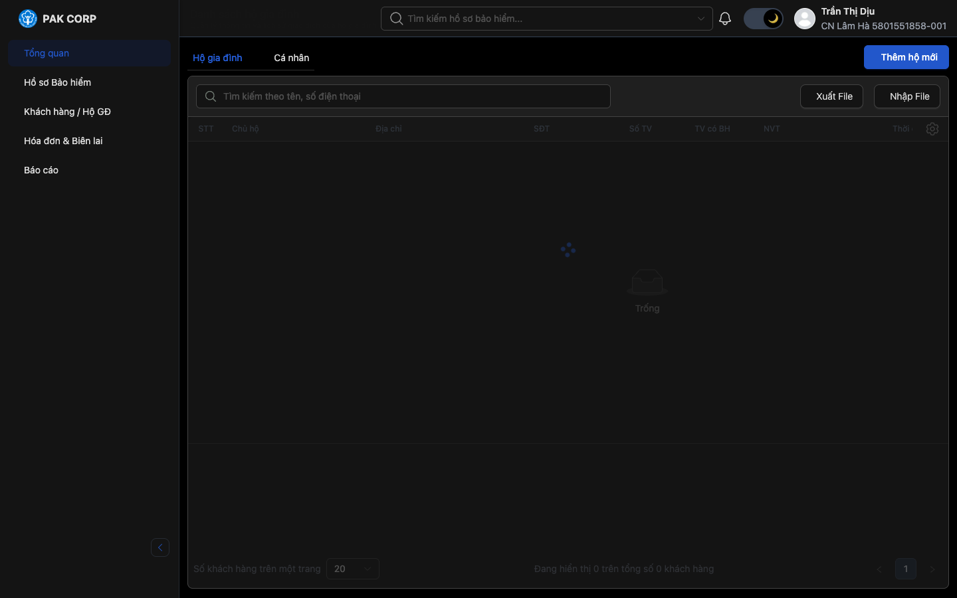Collapse the sidebar with the chevron button
The width and height of the screenshot is (957, 598).
[x=160, y=548]
